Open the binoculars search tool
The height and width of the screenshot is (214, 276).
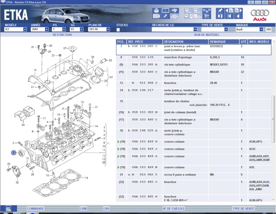(x=175, y=11)
